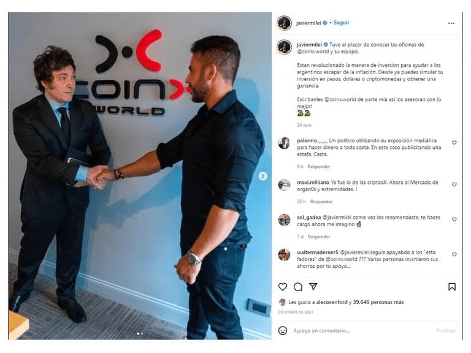
Task: Open alecoxenford profile from likes
Action: 332,302
